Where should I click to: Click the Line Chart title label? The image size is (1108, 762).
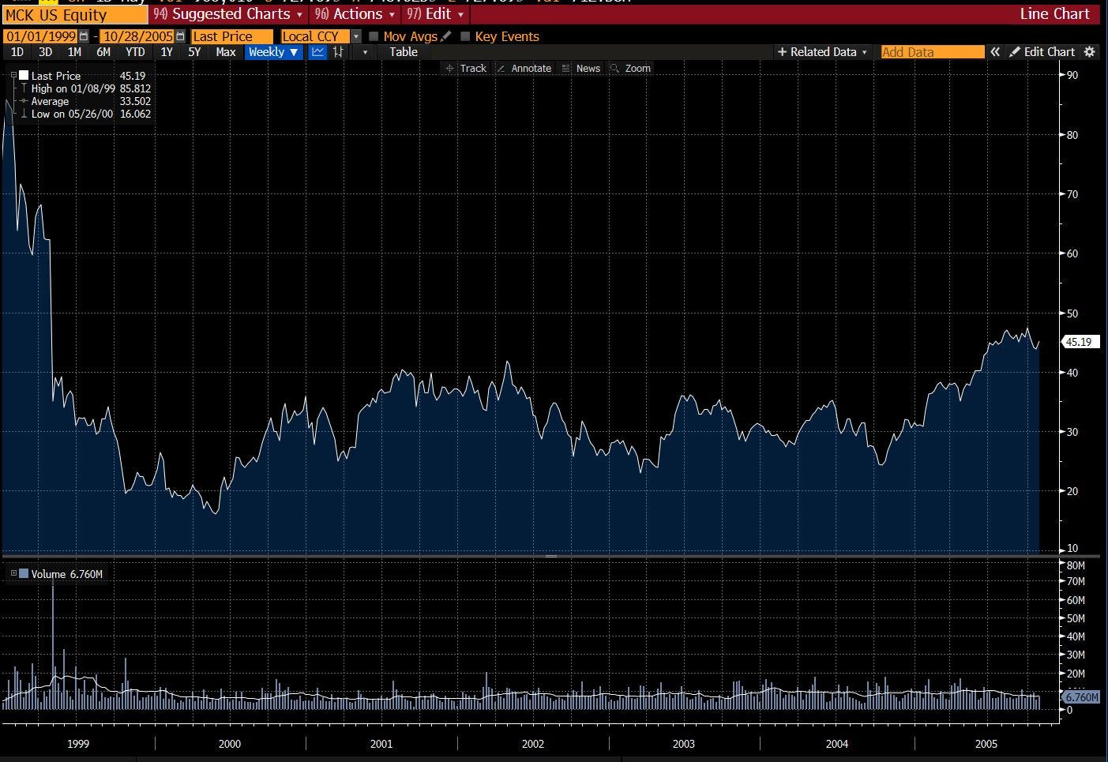point(1054,14)
